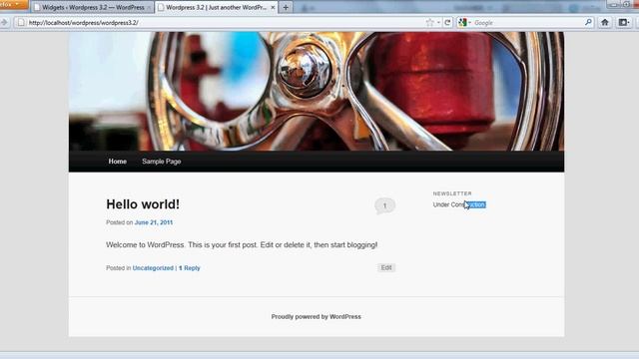Open the Hello world! post title
The height and width of the screenshot is (359, 639).
pyautogui.click(x=143, y=204)
